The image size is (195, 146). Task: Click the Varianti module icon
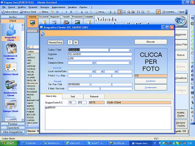click(66, 22)
